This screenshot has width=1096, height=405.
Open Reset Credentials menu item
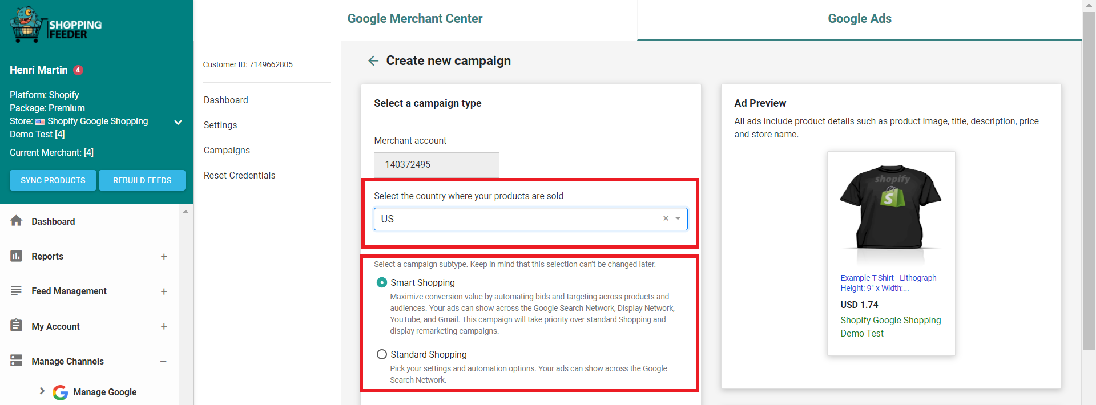point(240,175)
